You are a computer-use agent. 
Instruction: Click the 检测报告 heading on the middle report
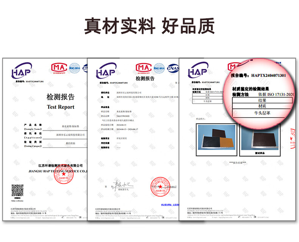coord(143,78)
